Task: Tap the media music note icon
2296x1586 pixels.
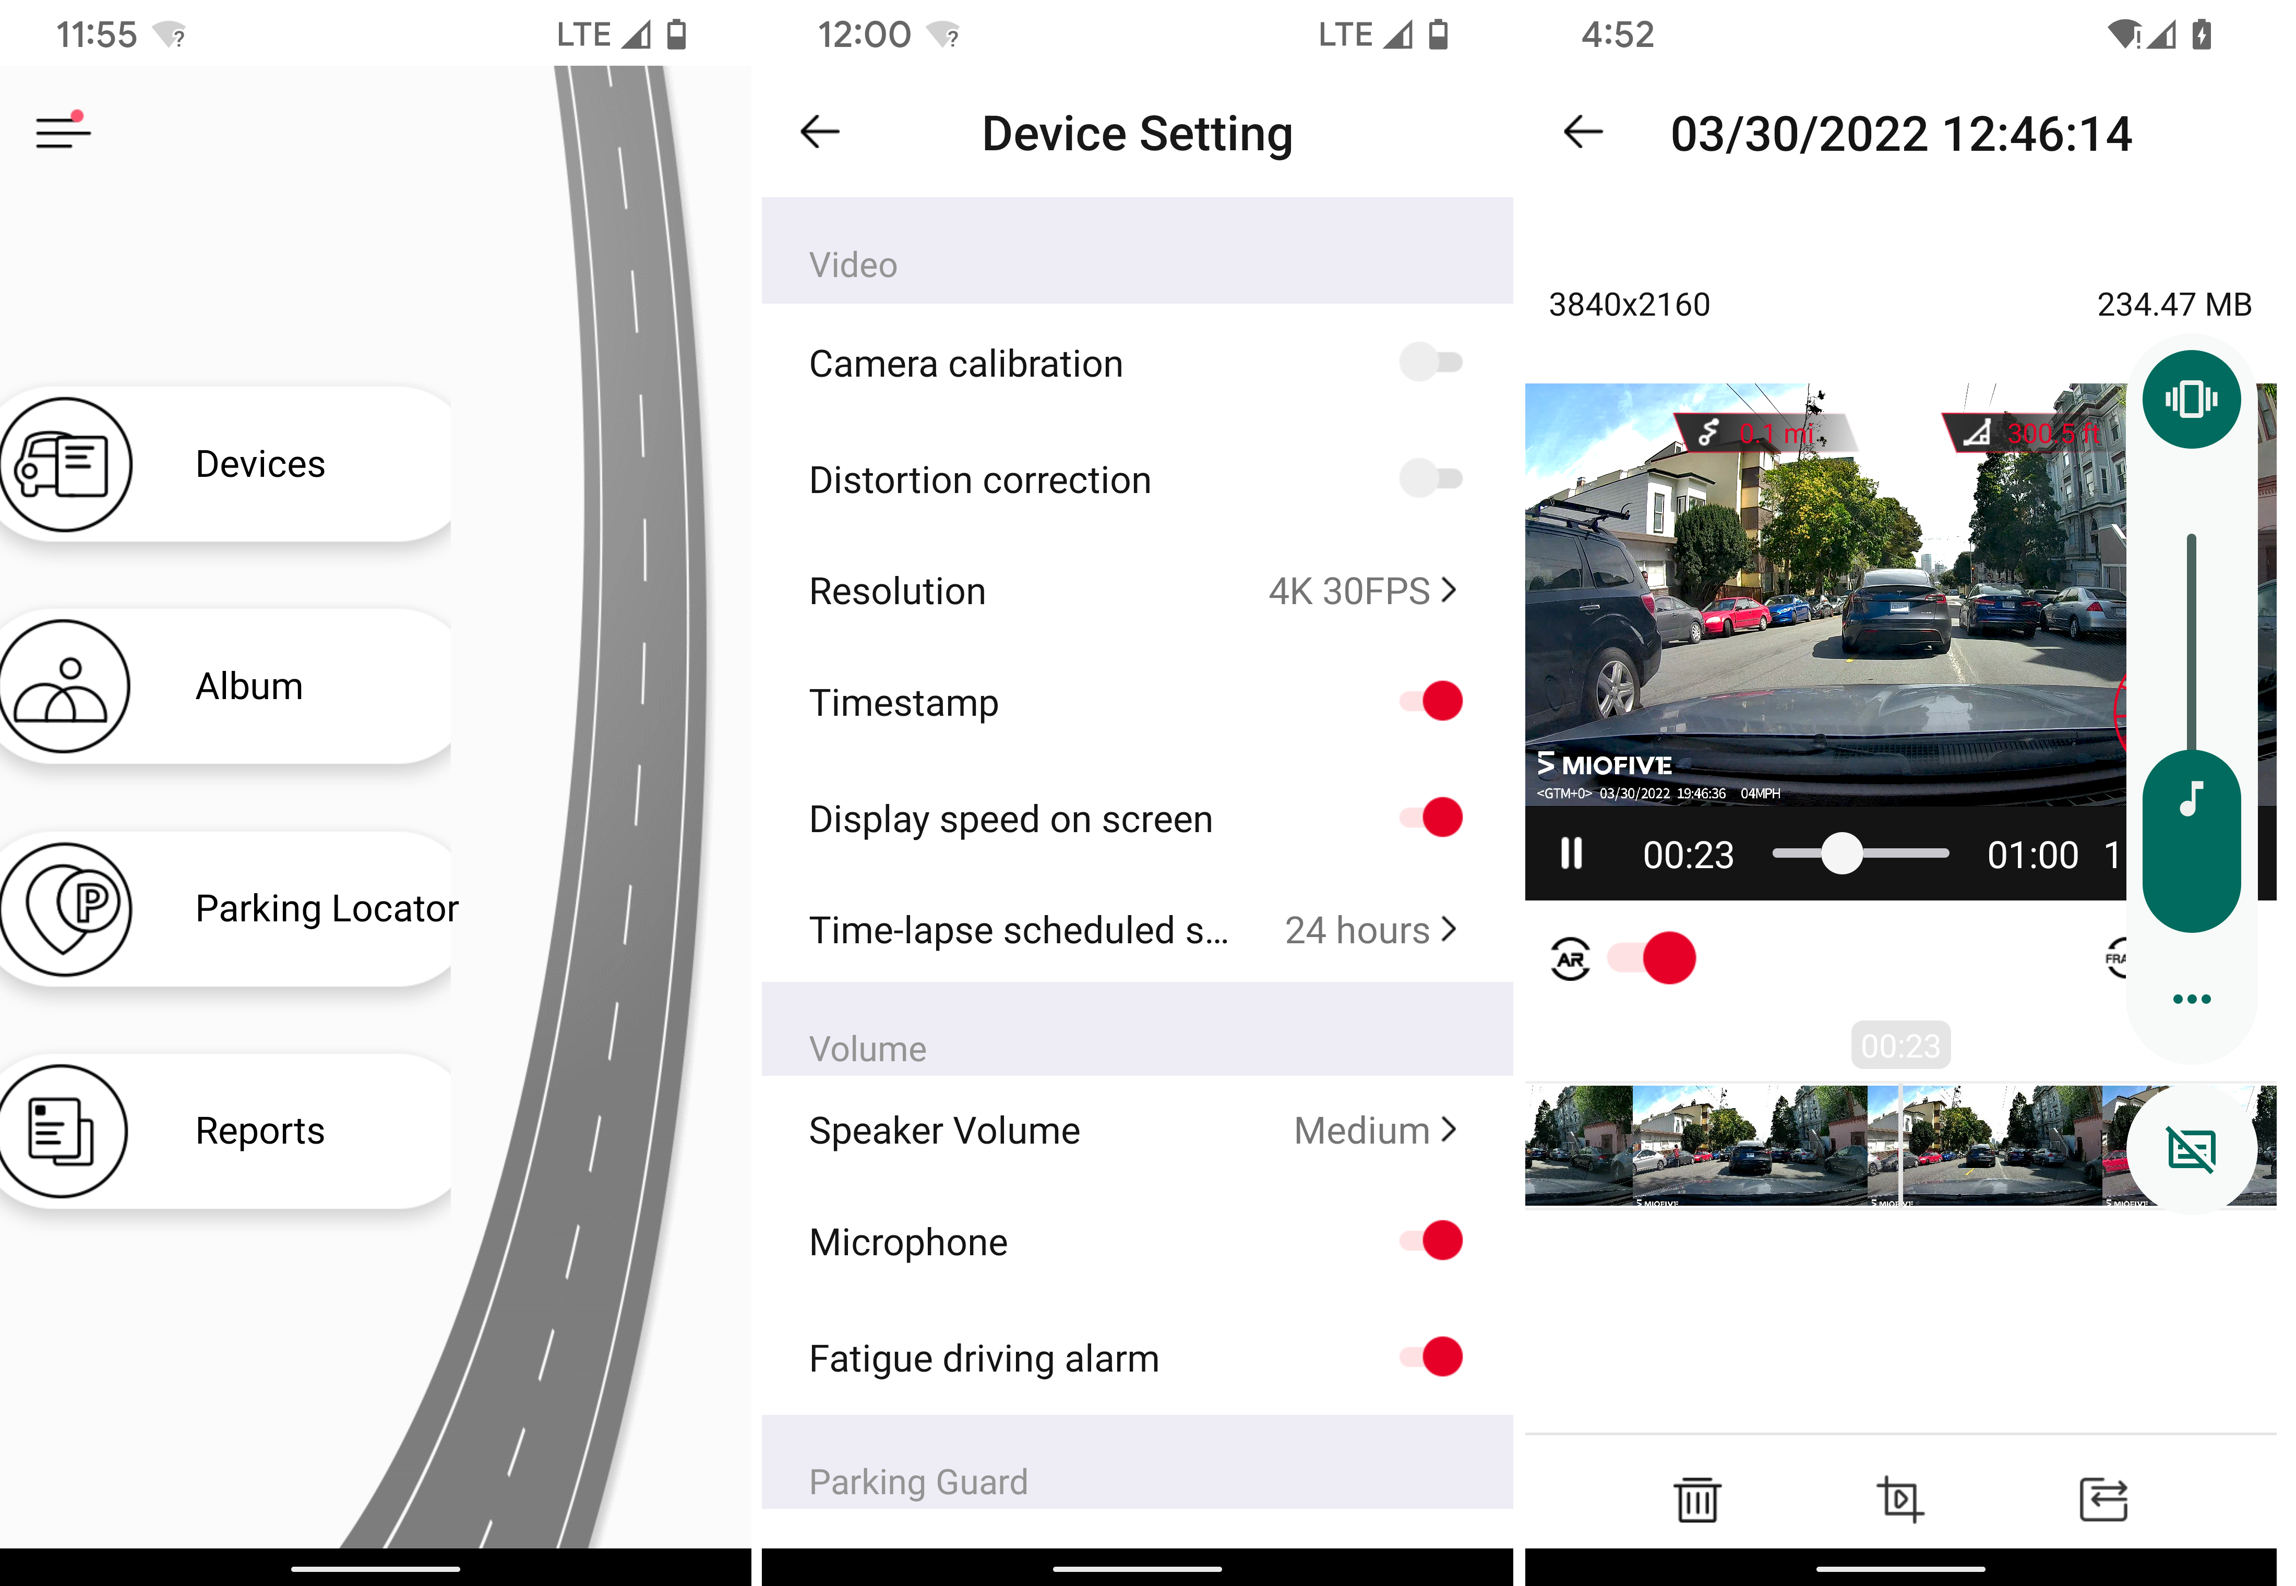Action: point(2191,798)
